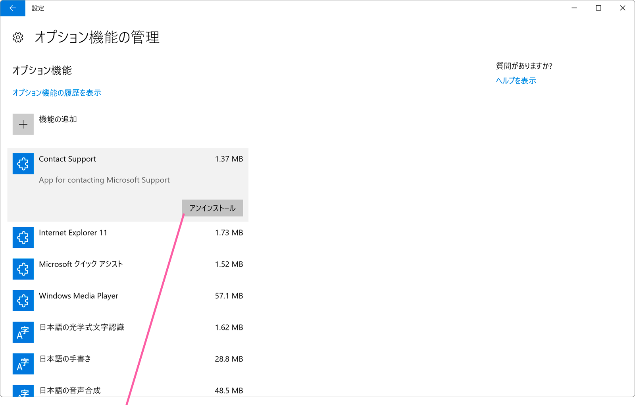Click the settings gear icon
The image size is (635, 405).
(x=18, y=37)
